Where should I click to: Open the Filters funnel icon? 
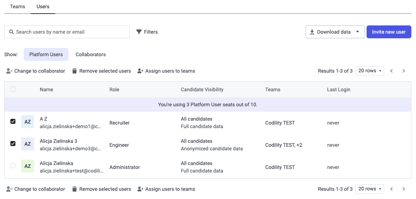(x=139, y=32)
